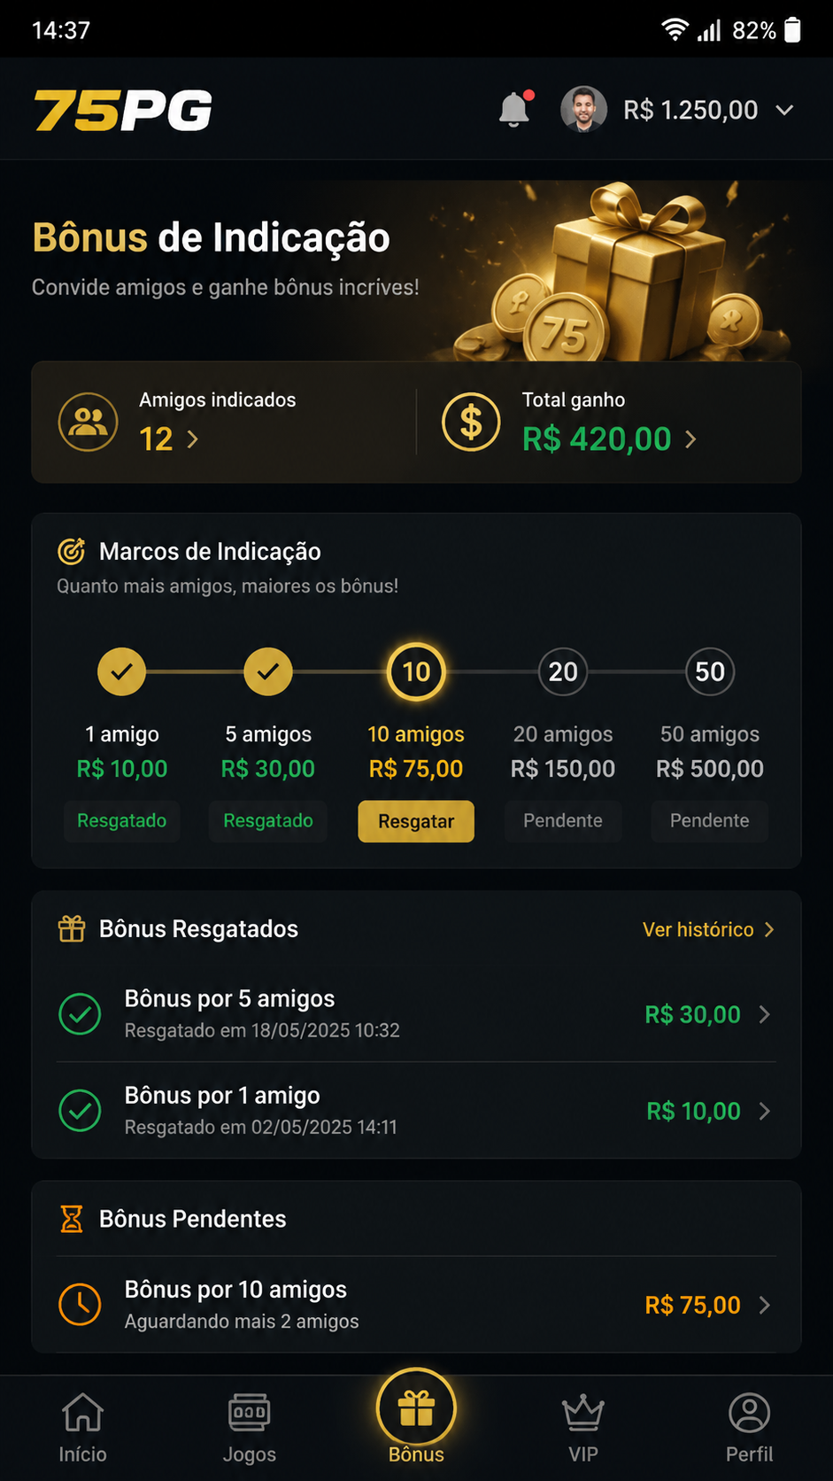Open Bônus por 5 amigos entry

tap(416, 1013)
